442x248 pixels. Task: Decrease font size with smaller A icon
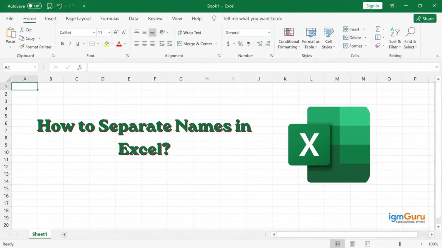point(124,32)
